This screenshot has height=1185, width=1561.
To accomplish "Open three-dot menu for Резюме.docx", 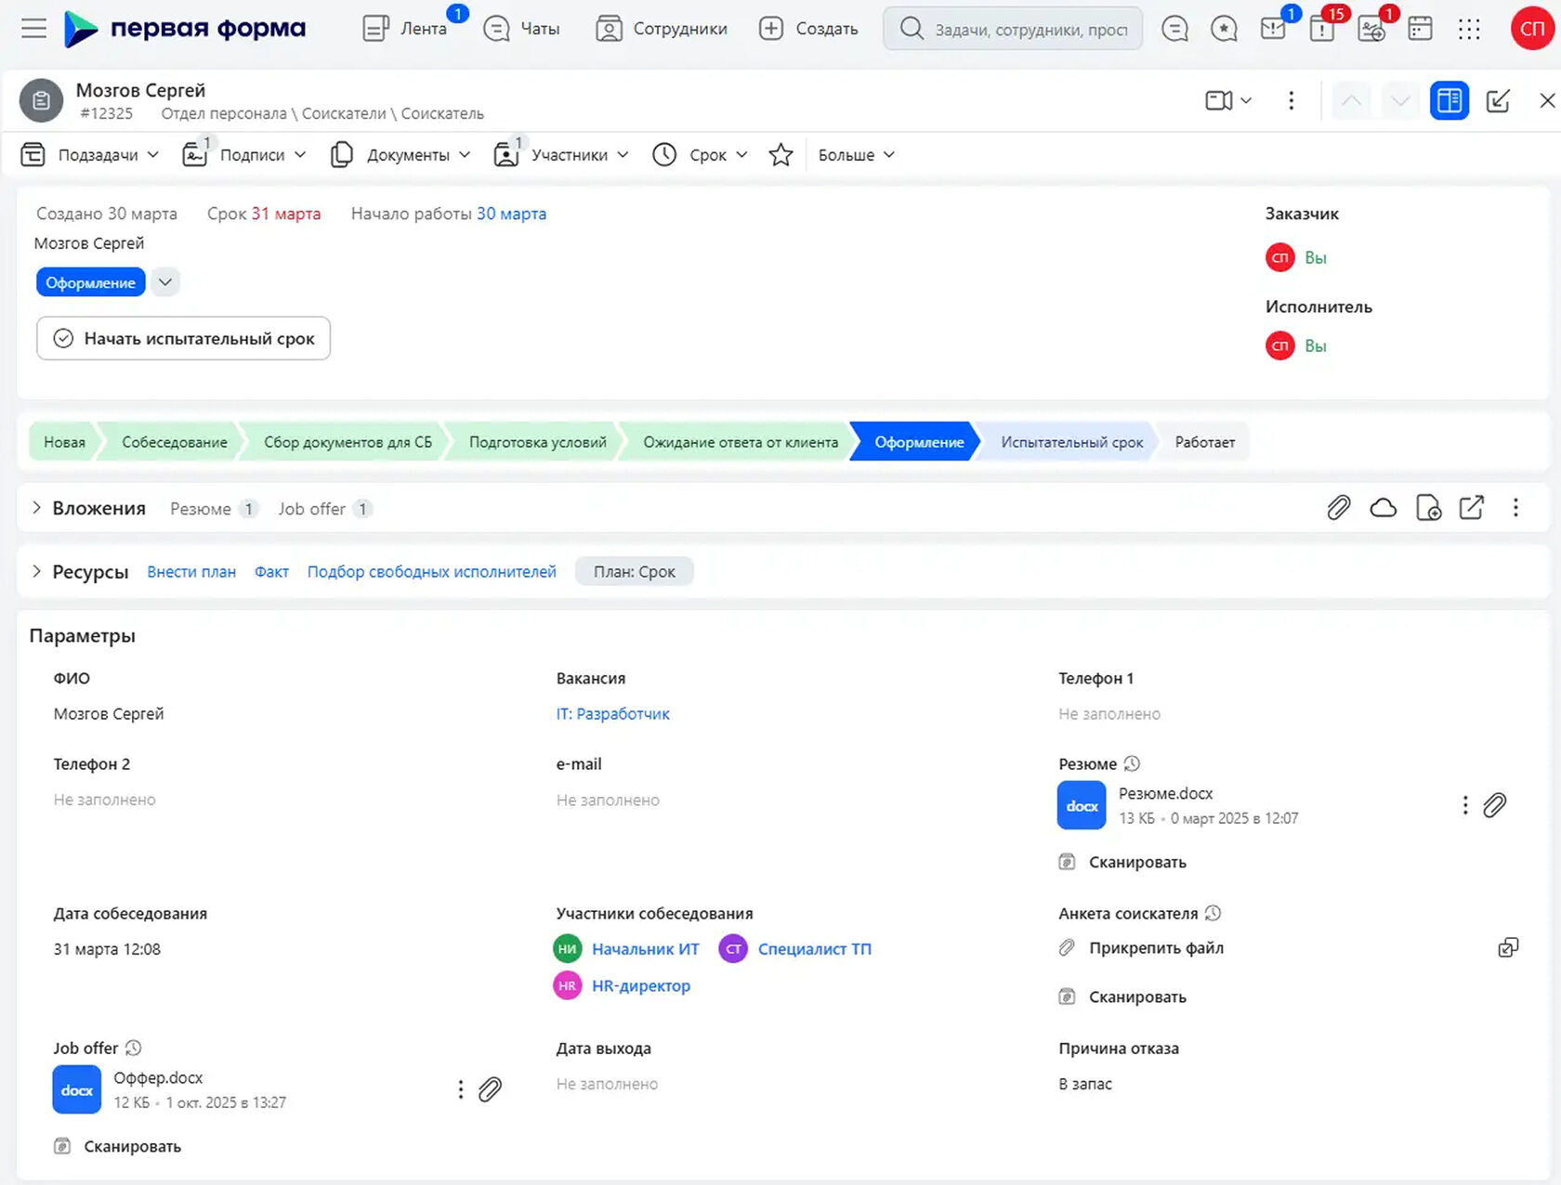I will tap(1465, 805).
